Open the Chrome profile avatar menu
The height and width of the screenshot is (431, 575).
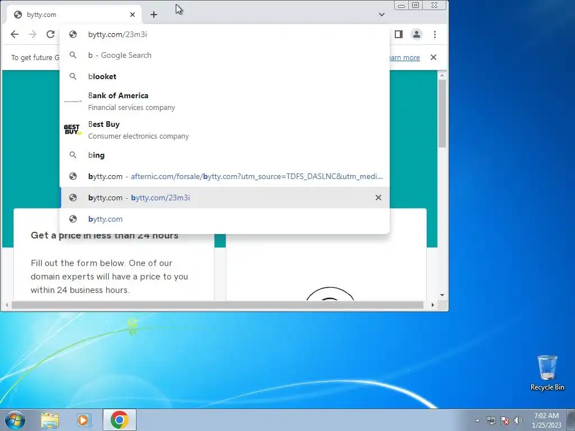[x=417, y=34]
